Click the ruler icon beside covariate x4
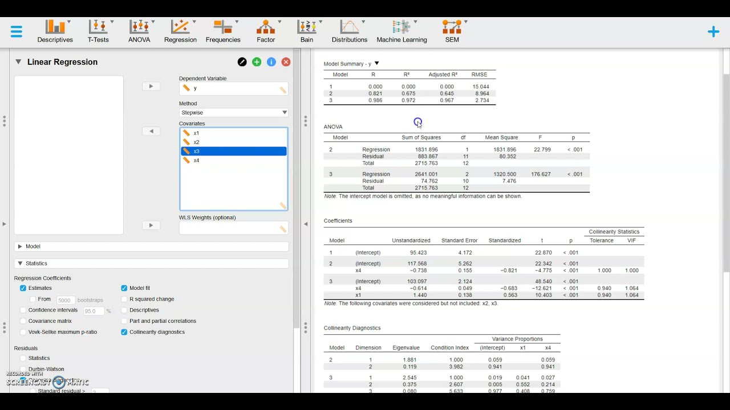Image resolution: width=730 pixels, height=410 pixels. [186, 161]
